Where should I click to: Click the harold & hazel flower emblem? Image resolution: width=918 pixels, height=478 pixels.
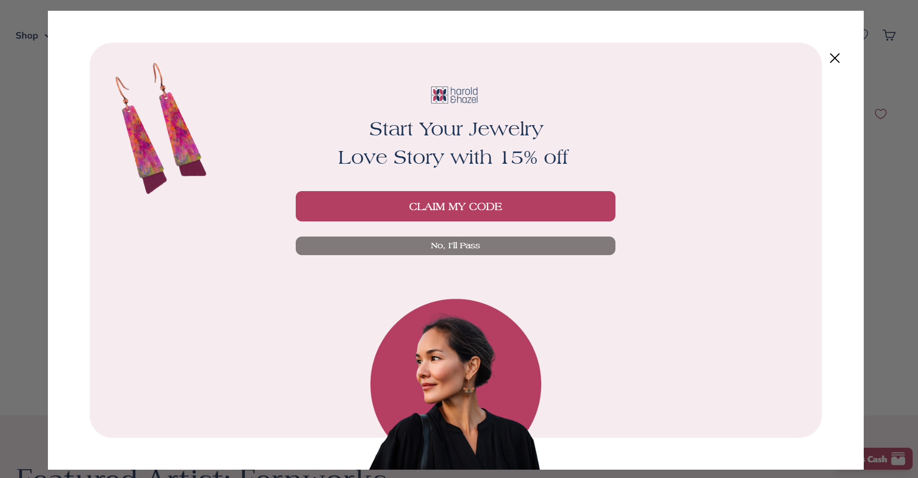coord(439,95)
